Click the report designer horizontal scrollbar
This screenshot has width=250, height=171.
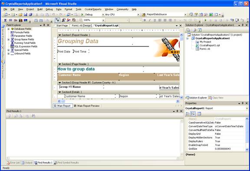[x=118, y=101]
